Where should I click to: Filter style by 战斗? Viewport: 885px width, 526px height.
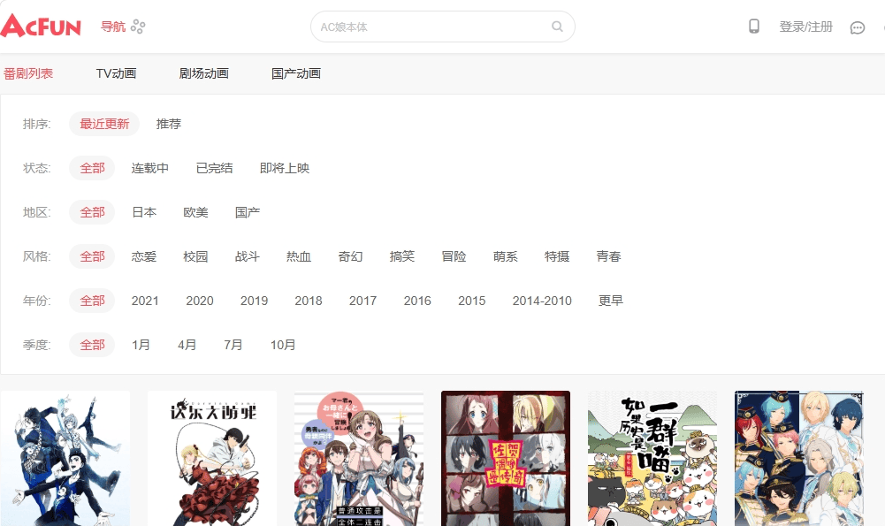coord(248,256)
